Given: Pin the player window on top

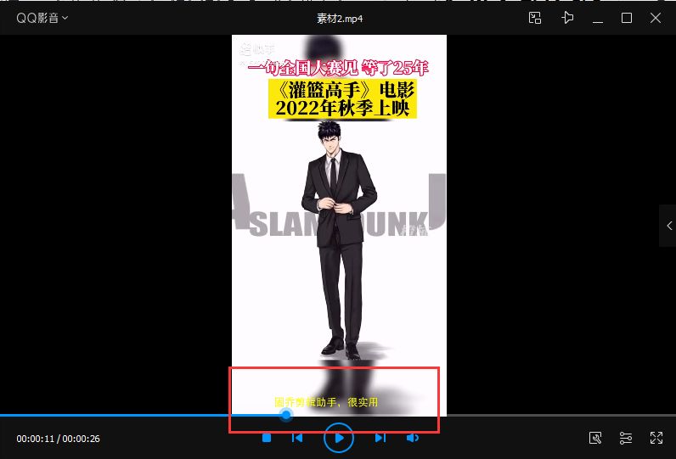Looking at the screenshot, I should [567, 18].
